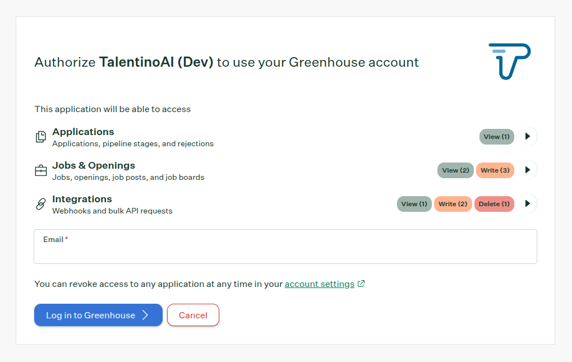Expand the Applications permissions arrow
The image size is (572, 362).
pos(528,136)
